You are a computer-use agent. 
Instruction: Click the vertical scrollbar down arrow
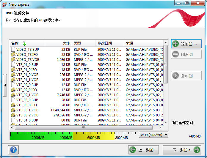coord(166,123)
